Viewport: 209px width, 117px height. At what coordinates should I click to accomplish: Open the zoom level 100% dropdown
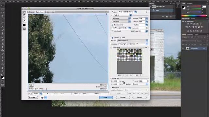pos(40,94)
